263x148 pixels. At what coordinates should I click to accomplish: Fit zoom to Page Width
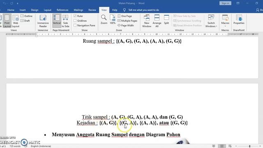[126, 25]
